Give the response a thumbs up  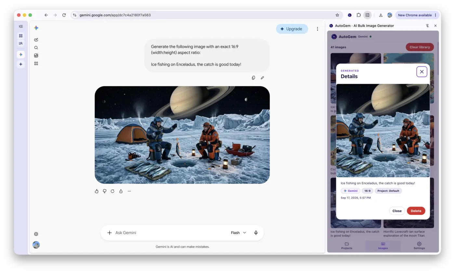(97, 191)
